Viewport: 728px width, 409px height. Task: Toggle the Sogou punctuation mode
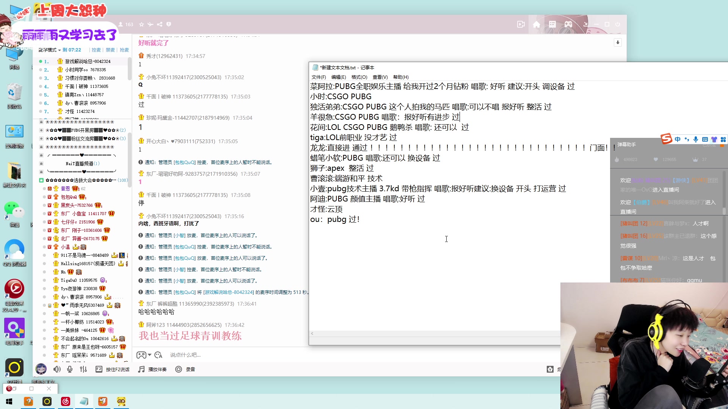pyautogui.click(x=687, y=139)
